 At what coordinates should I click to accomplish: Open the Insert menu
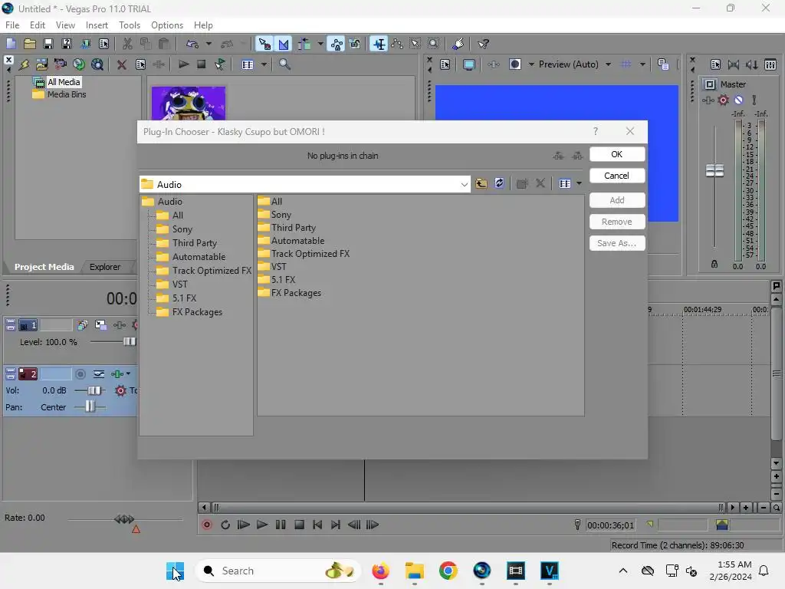97,25
